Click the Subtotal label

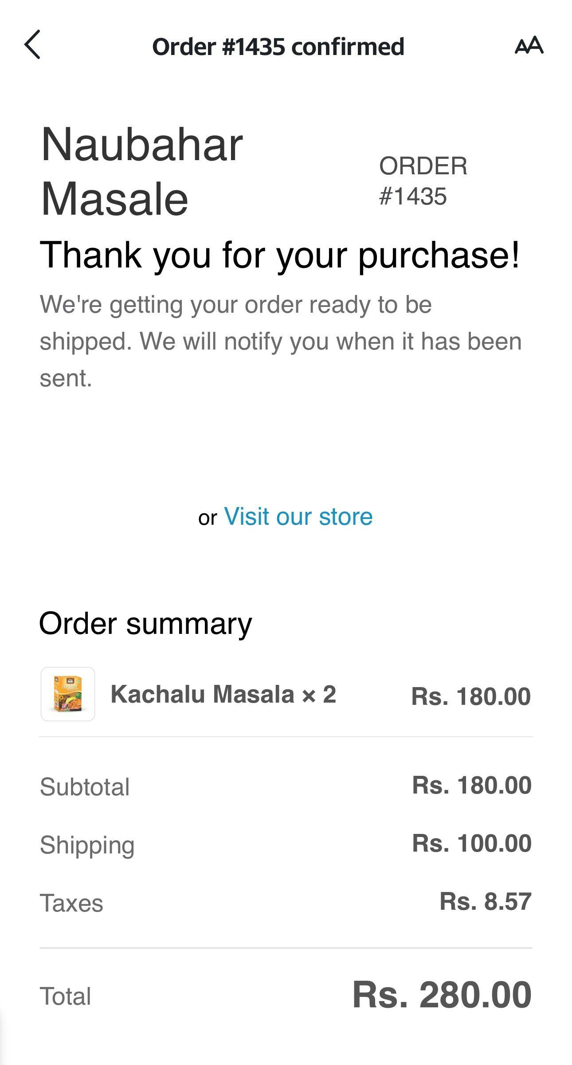[x=85, y=787]
